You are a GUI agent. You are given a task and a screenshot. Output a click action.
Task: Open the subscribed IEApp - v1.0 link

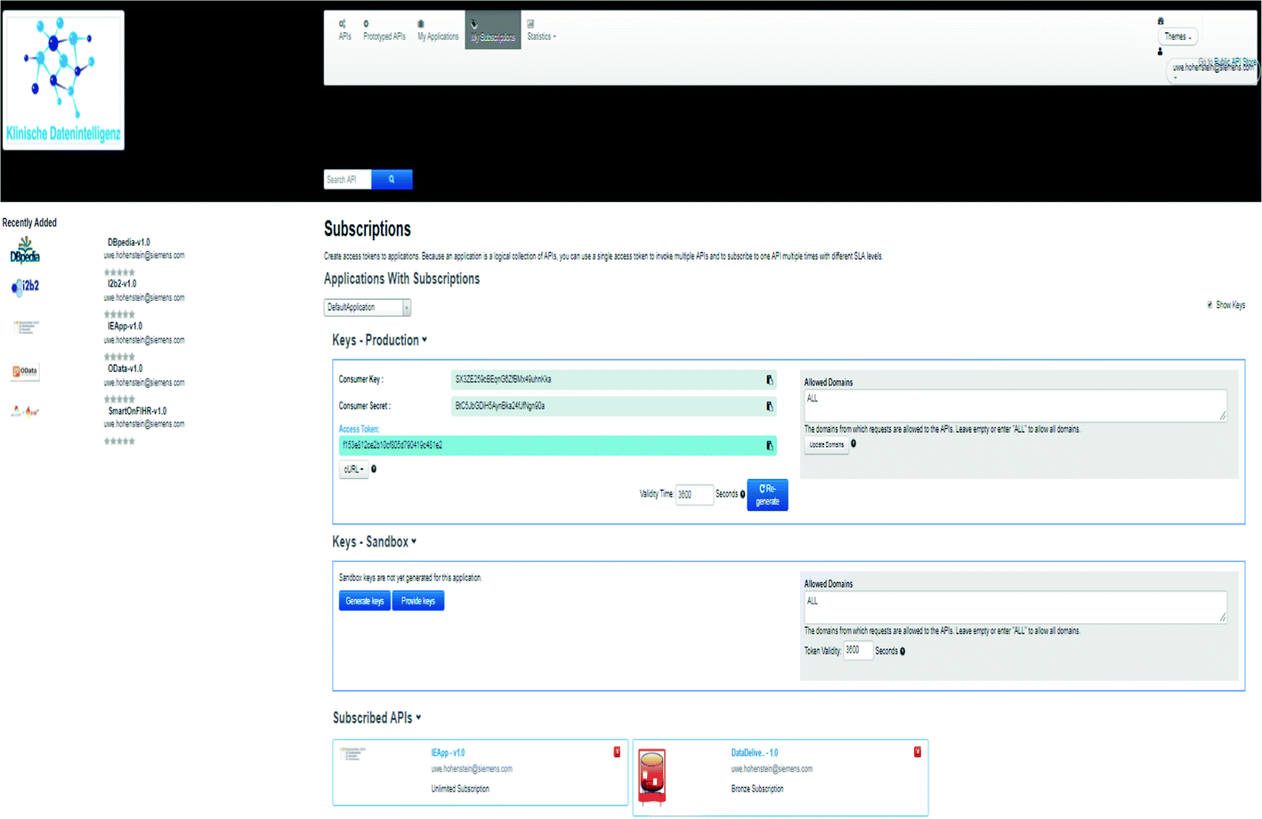pos(448,753)
